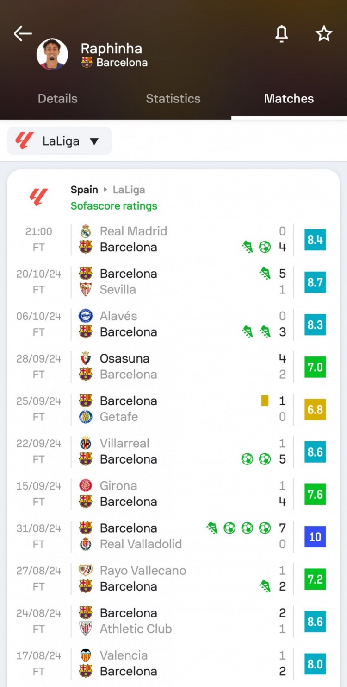Click the Osasuna crest icon
The height and width of the screenshot is (687, 347).
pos(86,358)
